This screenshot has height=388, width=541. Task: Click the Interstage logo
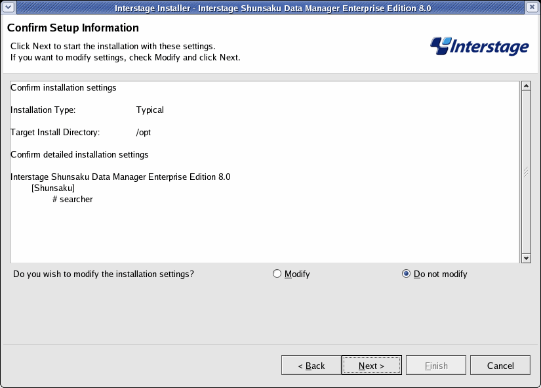(x=479, y=47)
